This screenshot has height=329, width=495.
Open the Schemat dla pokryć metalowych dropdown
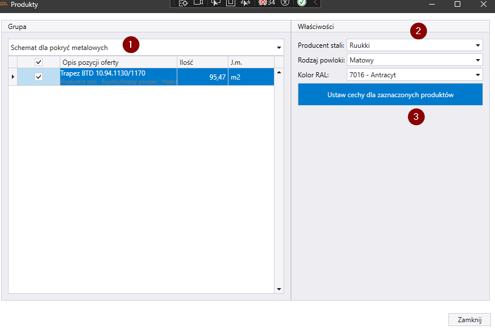pos(278,48)
